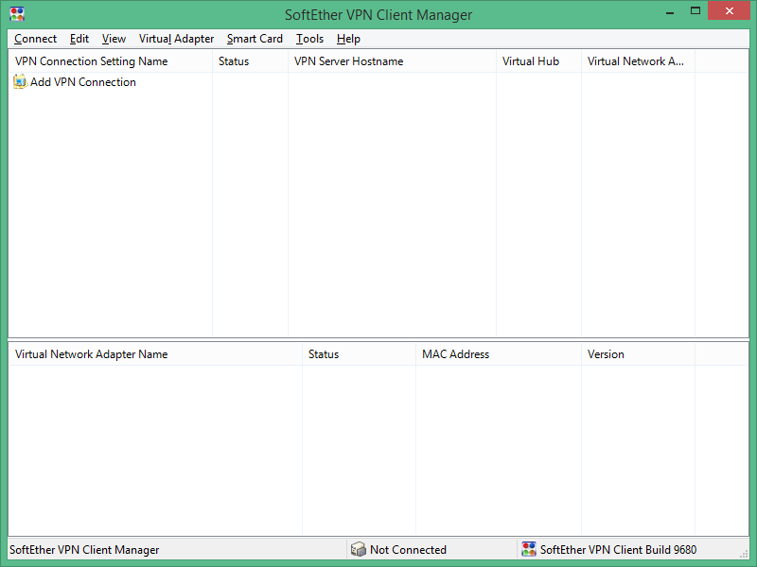Click the Not Connected status icon

coord(359,549)
